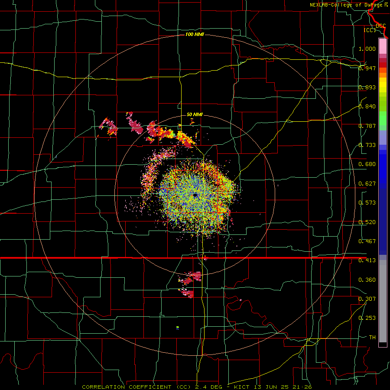Image resolution: width=390 pixels, height=390 pixels.
Task: Click the TH threshold label on the scale
Action: point(372,338)
